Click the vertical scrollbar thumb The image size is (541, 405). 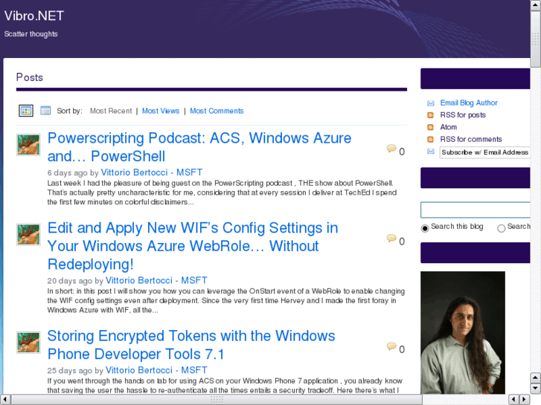(x=536, y=39)
